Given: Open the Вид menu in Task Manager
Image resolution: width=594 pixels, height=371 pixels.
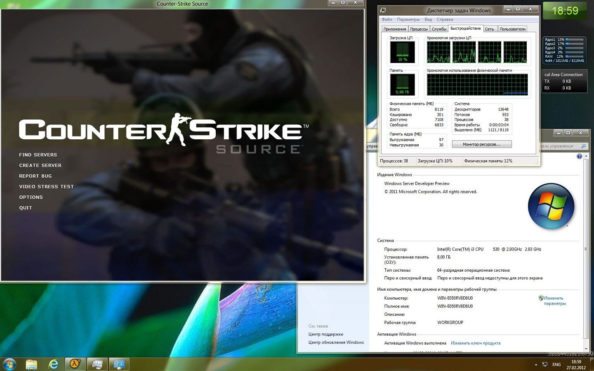Looking at the screenshot, I should click(x=428, y=19).
